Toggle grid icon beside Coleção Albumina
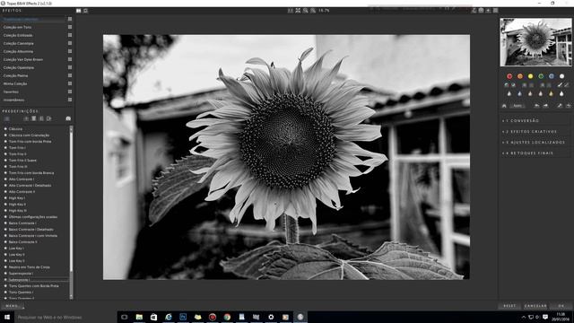The image size is (574, 323). (70, 51)
